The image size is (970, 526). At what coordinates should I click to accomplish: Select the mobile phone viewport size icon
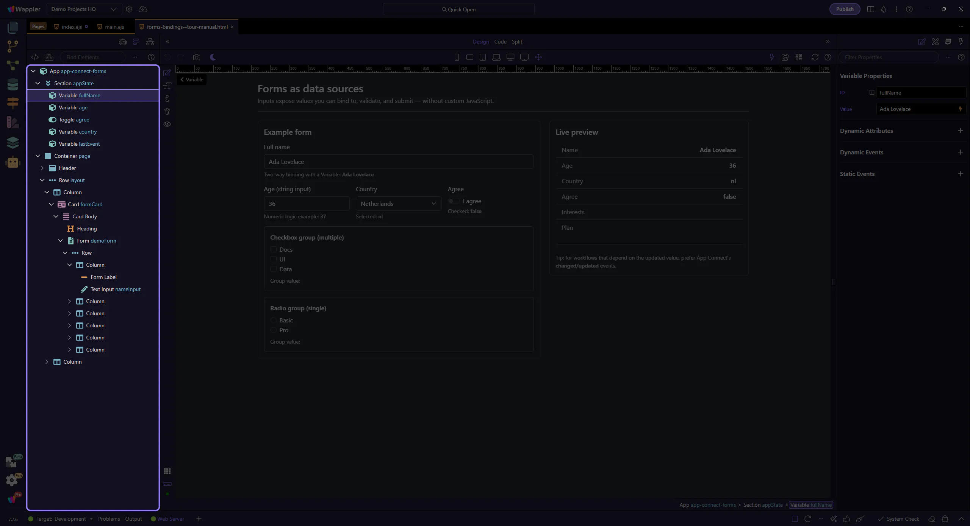[x=457, y=57]
